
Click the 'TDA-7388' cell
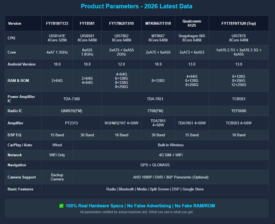(x=71, y=99)
